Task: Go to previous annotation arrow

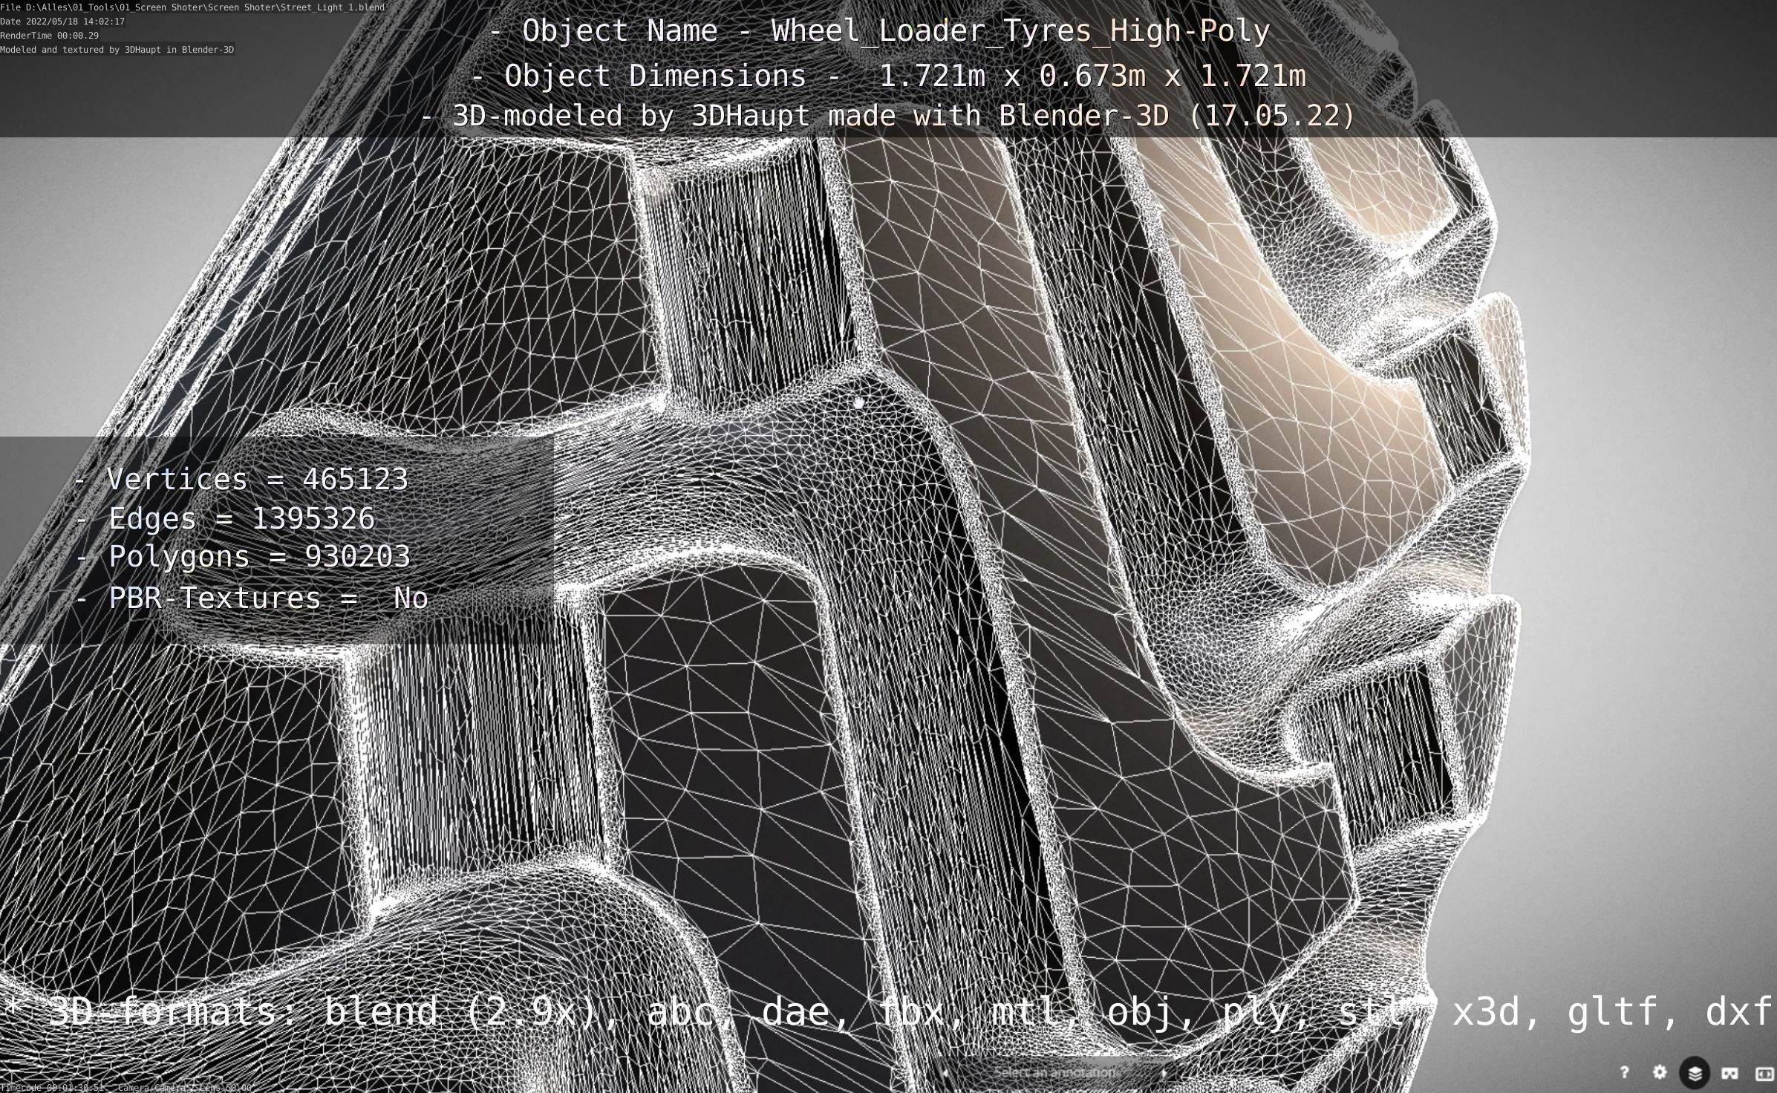Action: tap(945, 1072)
